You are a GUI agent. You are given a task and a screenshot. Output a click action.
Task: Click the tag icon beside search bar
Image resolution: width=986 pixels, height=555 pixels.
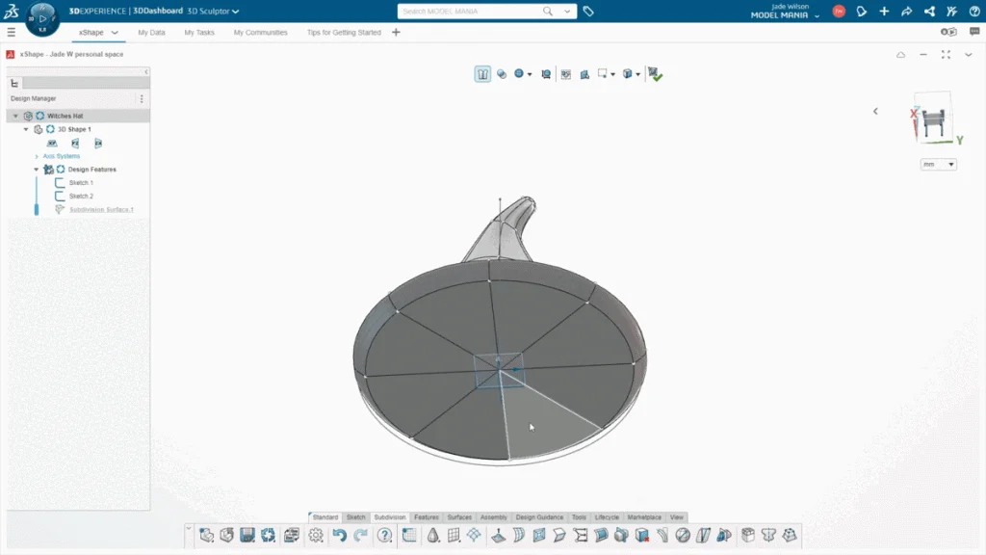(588, 12)
